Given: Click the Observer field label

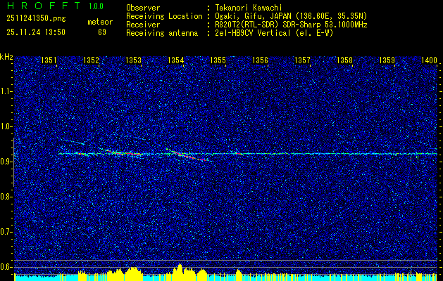Looking at the screenshot, I should click(143, 8).
